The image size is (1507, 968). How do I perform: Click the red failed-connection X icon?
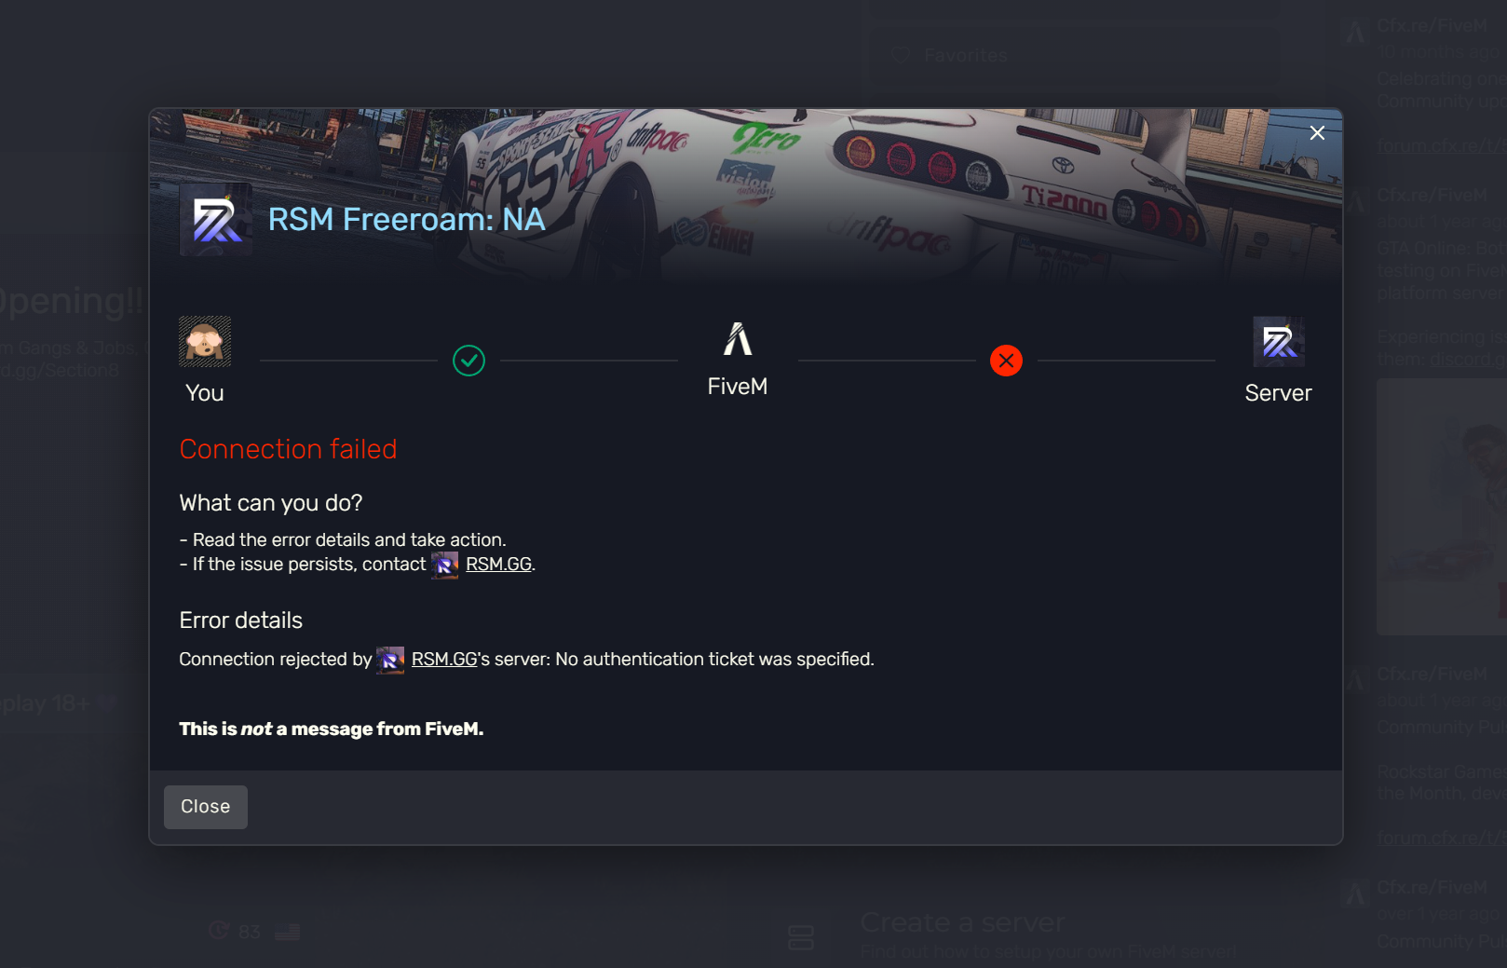click(x=1006, y=361)
